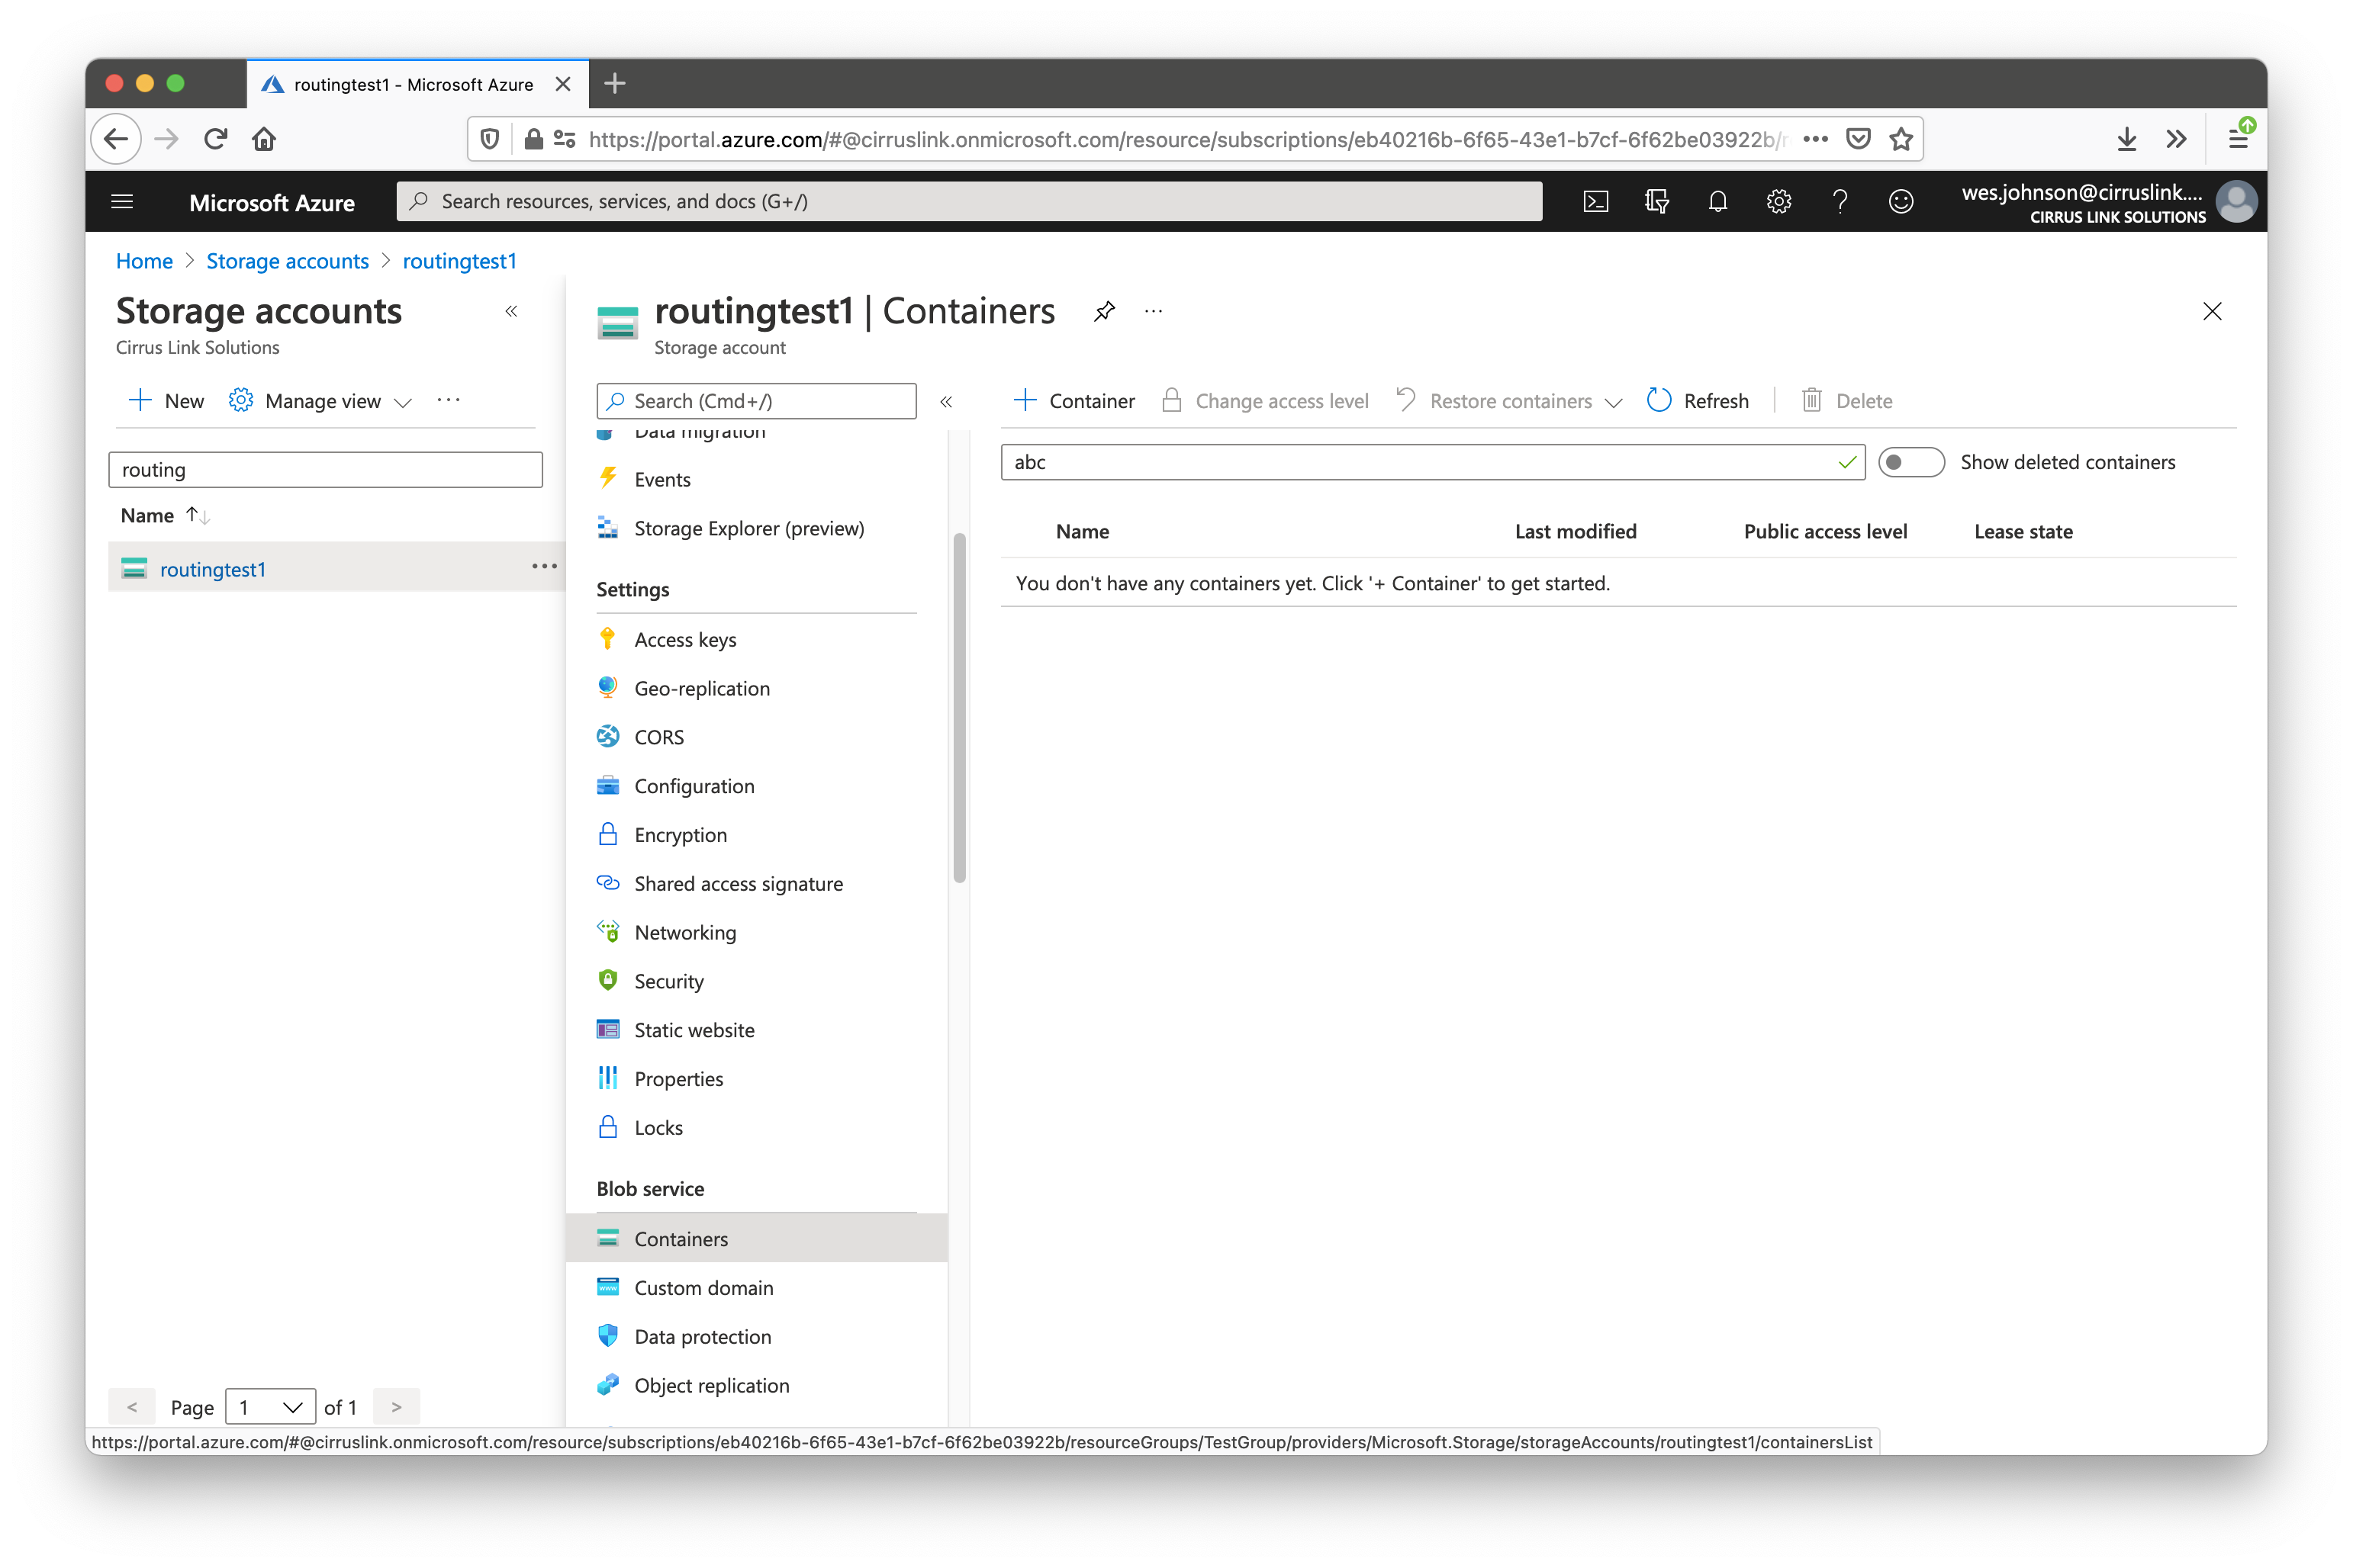Add a new Container
The height and width of the screenshot is (1568, 2353).
(1074, 401)
